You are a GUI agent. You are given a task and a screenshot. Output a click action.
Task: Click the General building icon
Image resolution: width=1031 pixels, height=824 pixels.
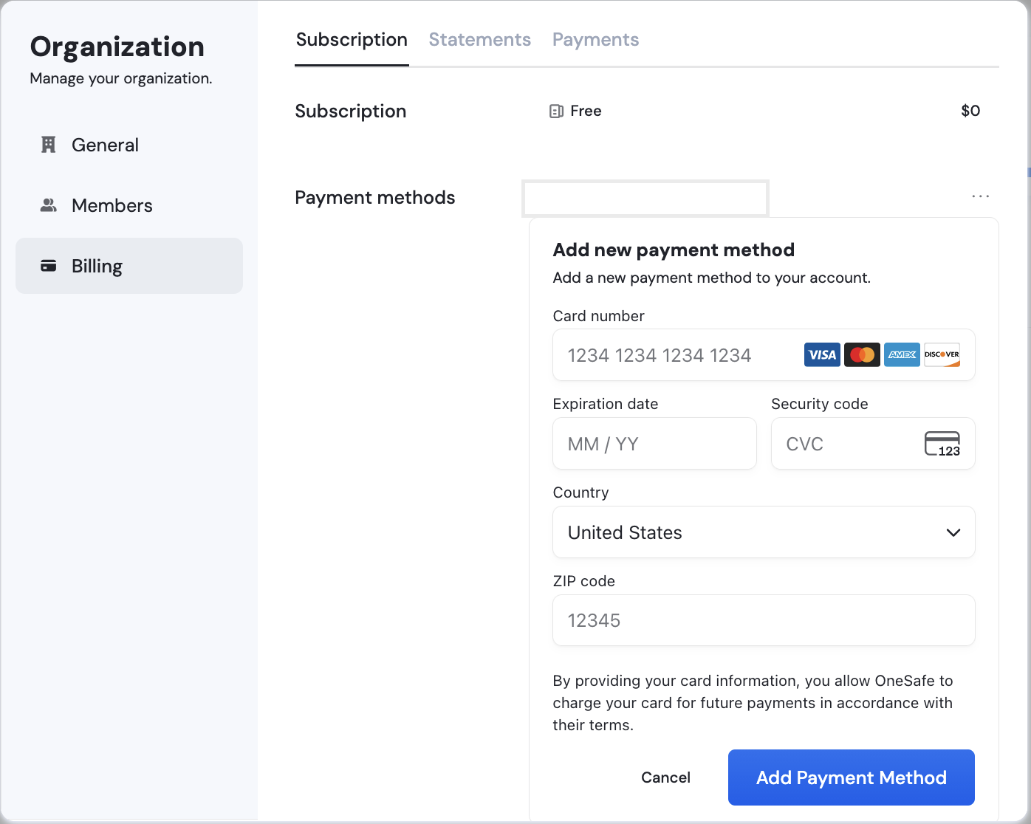pyautogui.click(x=49, y=145)
